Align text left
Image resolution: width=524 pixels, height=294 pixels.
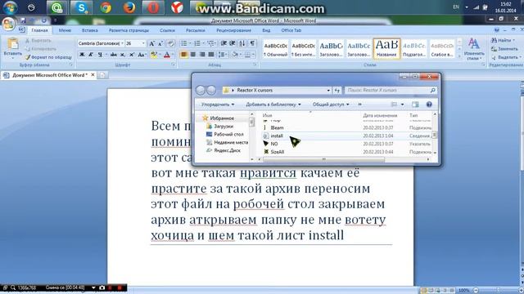click(x=183, y=55)
